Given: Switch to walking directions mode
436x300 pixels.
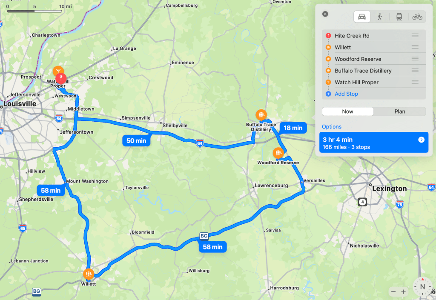Looking at the screenshot, I should 380,17.
